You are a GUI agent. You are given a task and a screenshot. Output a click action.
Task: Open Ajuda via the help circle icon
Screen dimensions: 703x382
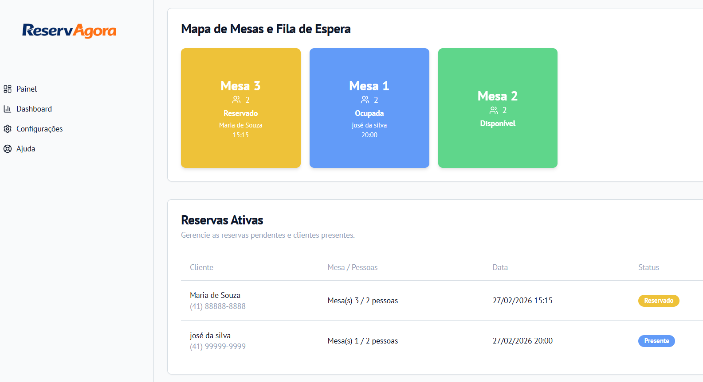click(x=7, y=148)
